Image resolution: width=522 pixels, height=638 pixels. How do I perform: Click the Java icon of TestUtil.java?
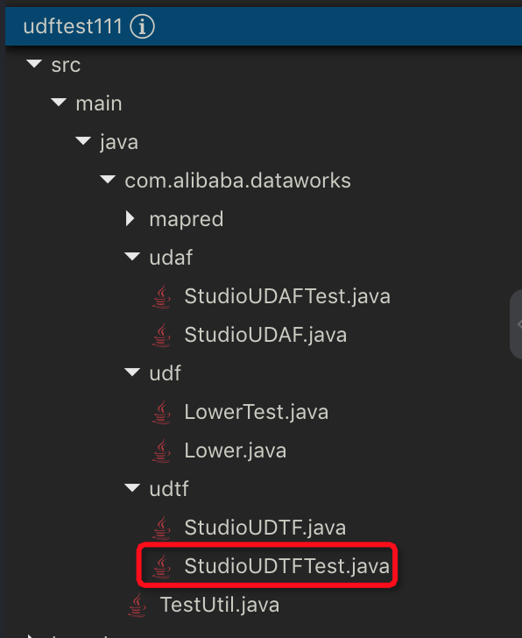[x=137, y=605]
